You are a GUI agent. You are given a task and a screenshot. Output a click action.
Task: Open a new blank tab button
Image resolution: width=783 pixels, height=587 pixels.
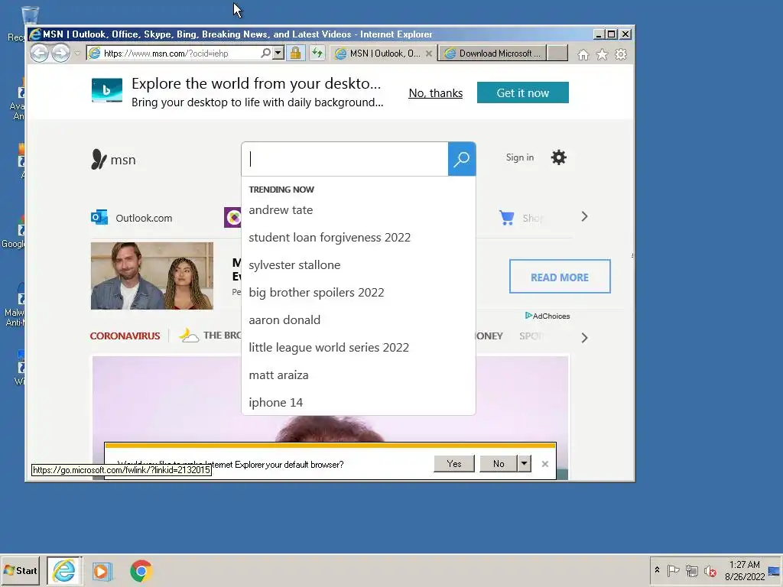point(557,54)
